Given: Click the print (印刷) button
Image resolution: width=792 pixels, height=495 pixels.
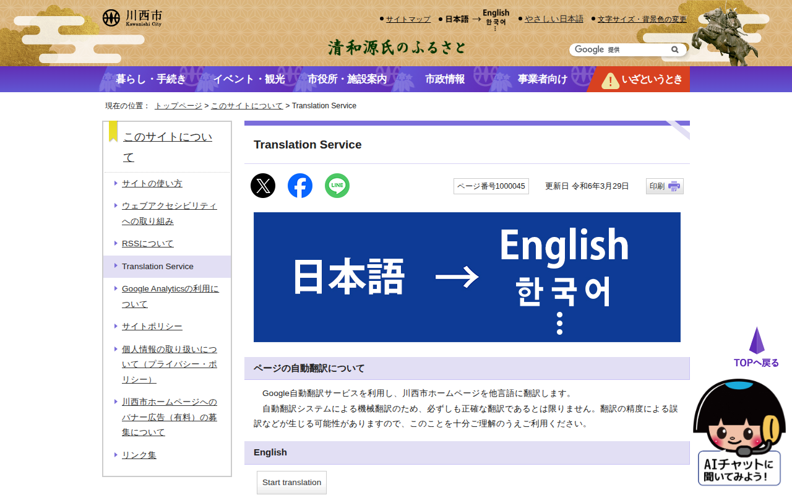Looking at the screenshot, I should click(665, 186).
